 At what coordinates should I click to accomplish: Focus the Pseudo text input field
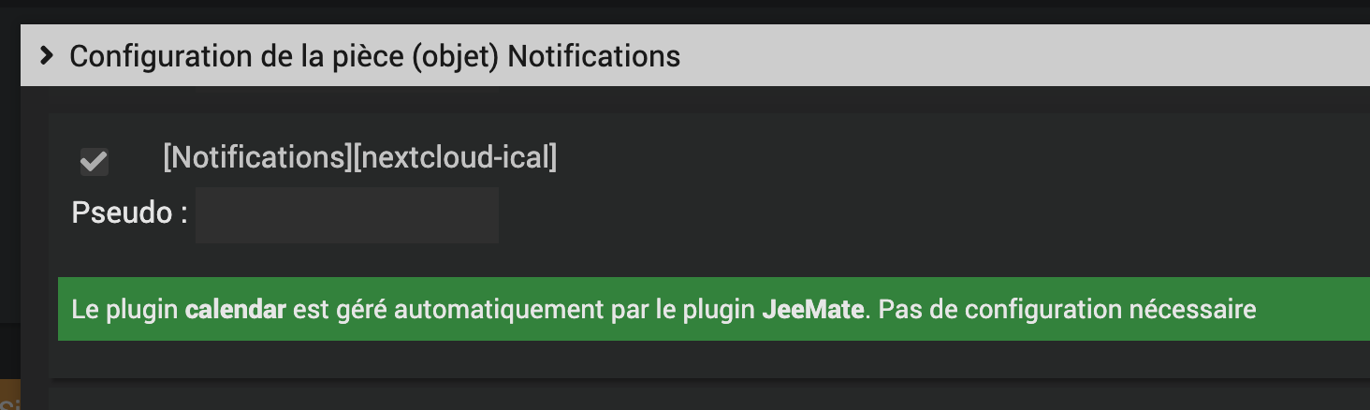point(346,214)
